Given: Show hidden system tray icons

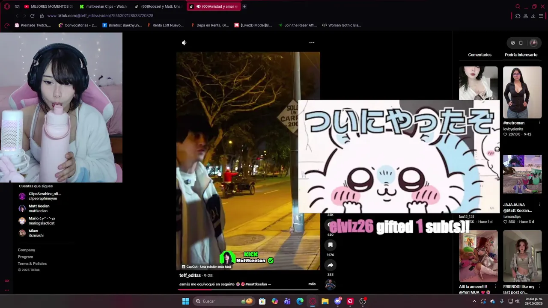Looking at the screenshot, I should pyautogui.click(x=474, y=301).
